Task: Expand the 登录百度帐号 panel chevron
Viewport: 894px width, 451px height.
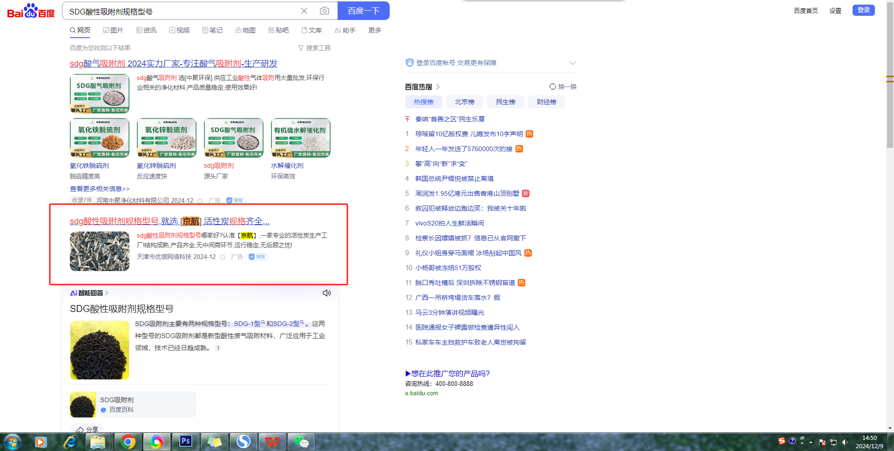Action: (573, 63)
